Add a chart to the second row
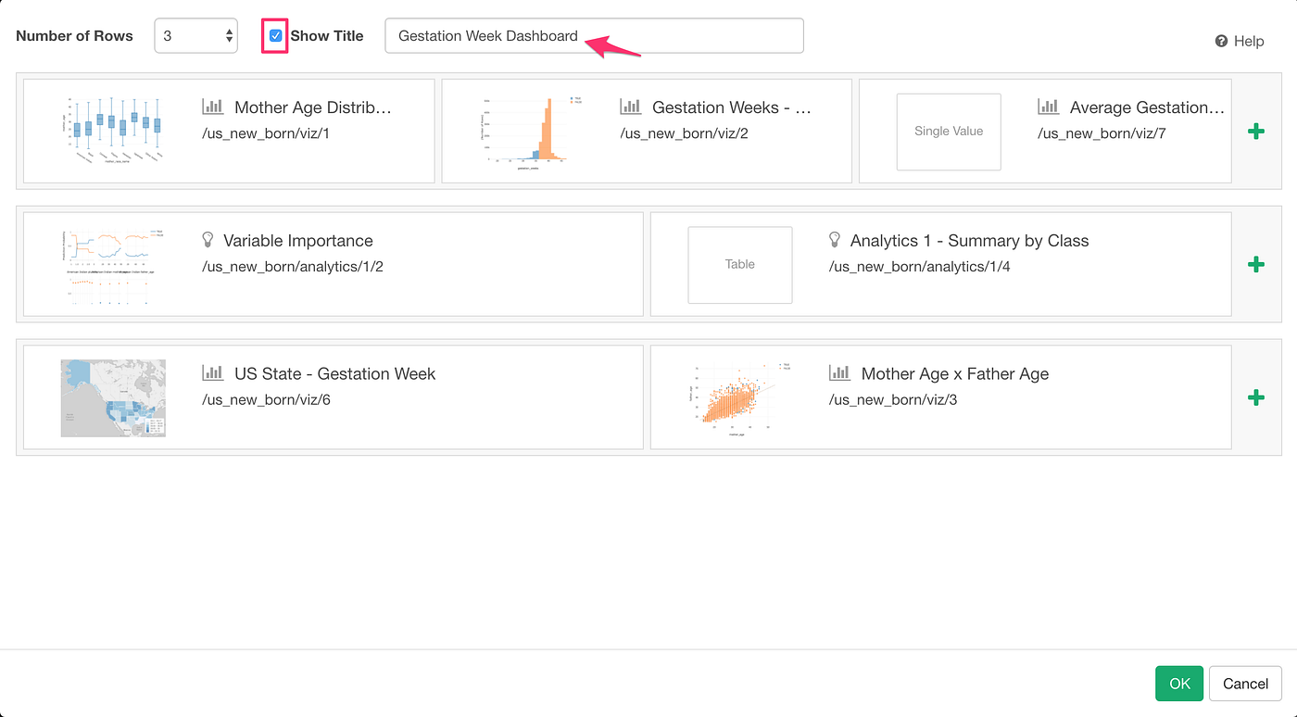Image resolution: width=1297 pixels, height=717 pixels. tap(1256, 264)
